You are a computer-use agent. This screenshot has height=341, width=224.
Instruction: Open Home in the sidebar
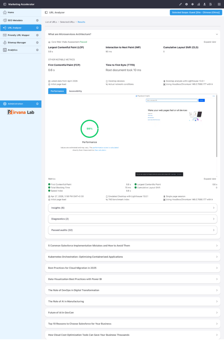point(21,12)
